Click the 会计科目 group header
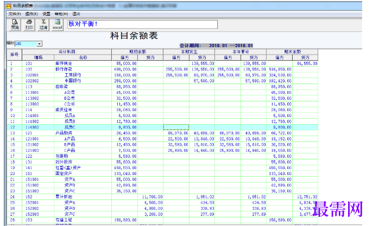Viewport: 373px width, 226px height. pyautogui.click(x=67, y=51)
